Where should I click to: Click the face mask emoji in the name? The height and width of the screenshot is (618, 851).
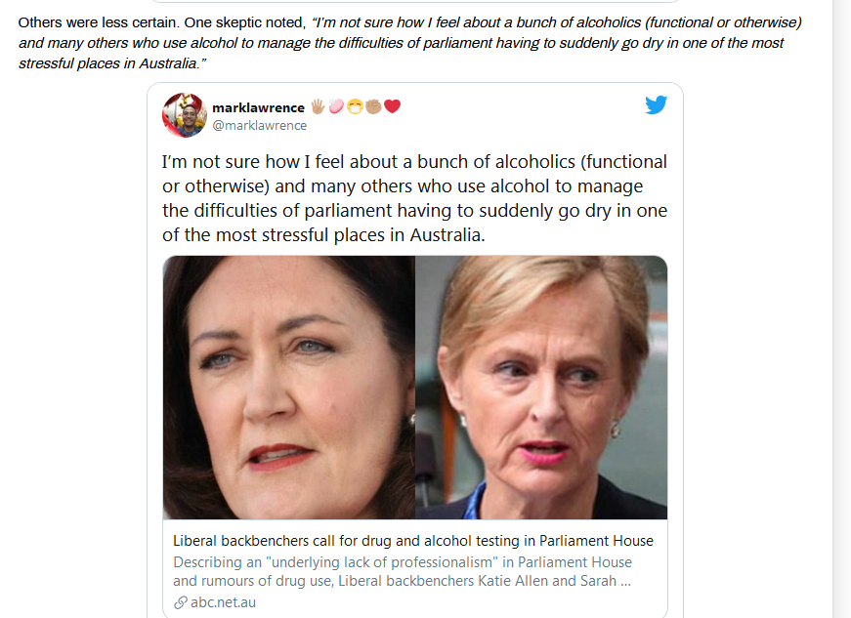355,106
